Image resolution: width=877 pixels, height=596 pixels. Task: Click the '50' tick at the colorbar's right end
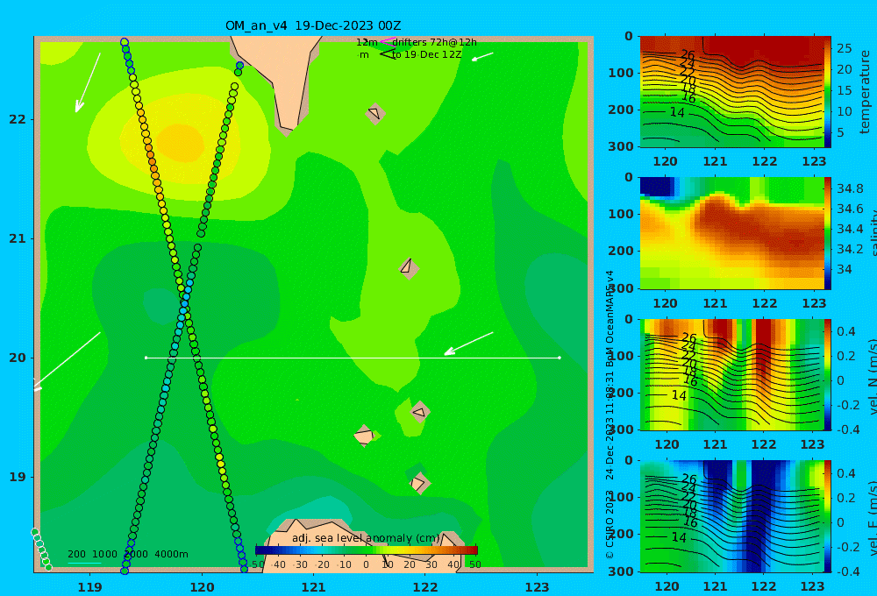click(474, 564)
